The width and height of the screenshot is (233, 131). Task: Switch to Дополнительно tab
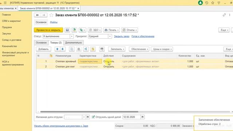click(74, 43)
